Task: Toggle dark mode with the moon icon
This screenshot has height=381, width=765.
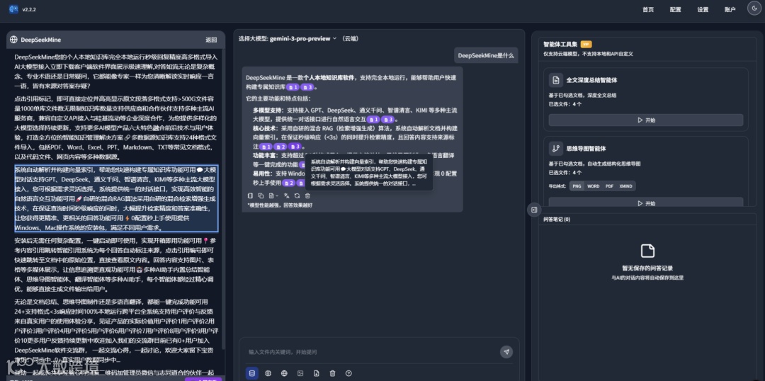Action: (755, 8)
